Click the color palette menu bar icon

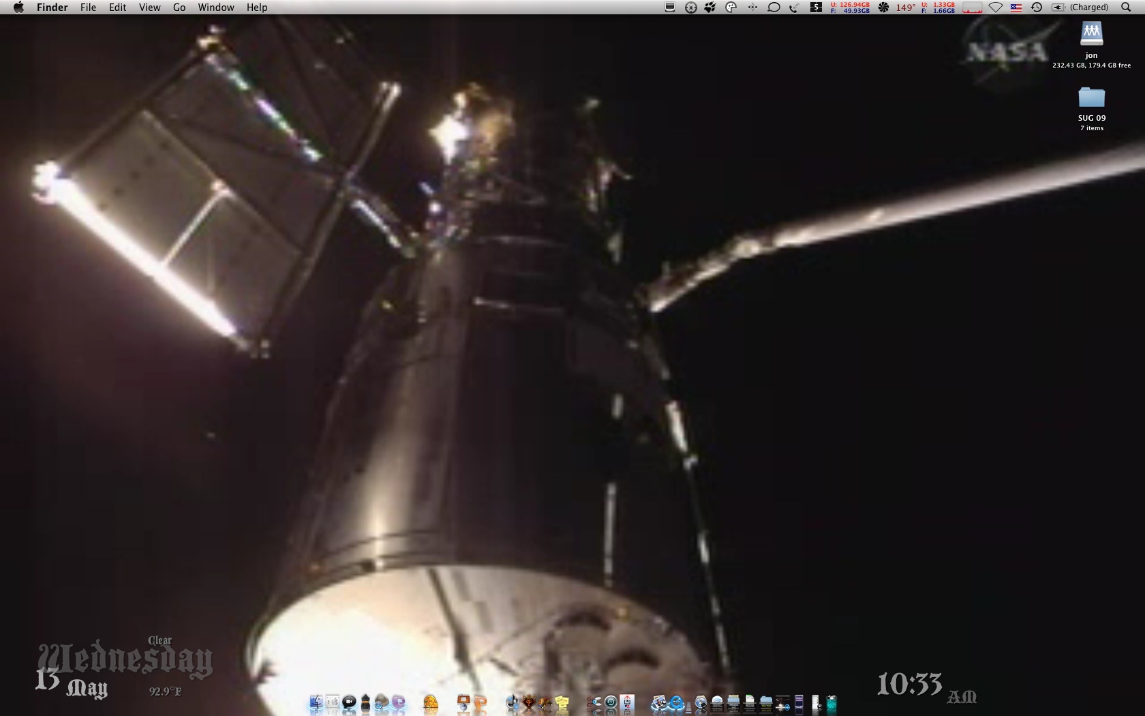click(731, 8)
